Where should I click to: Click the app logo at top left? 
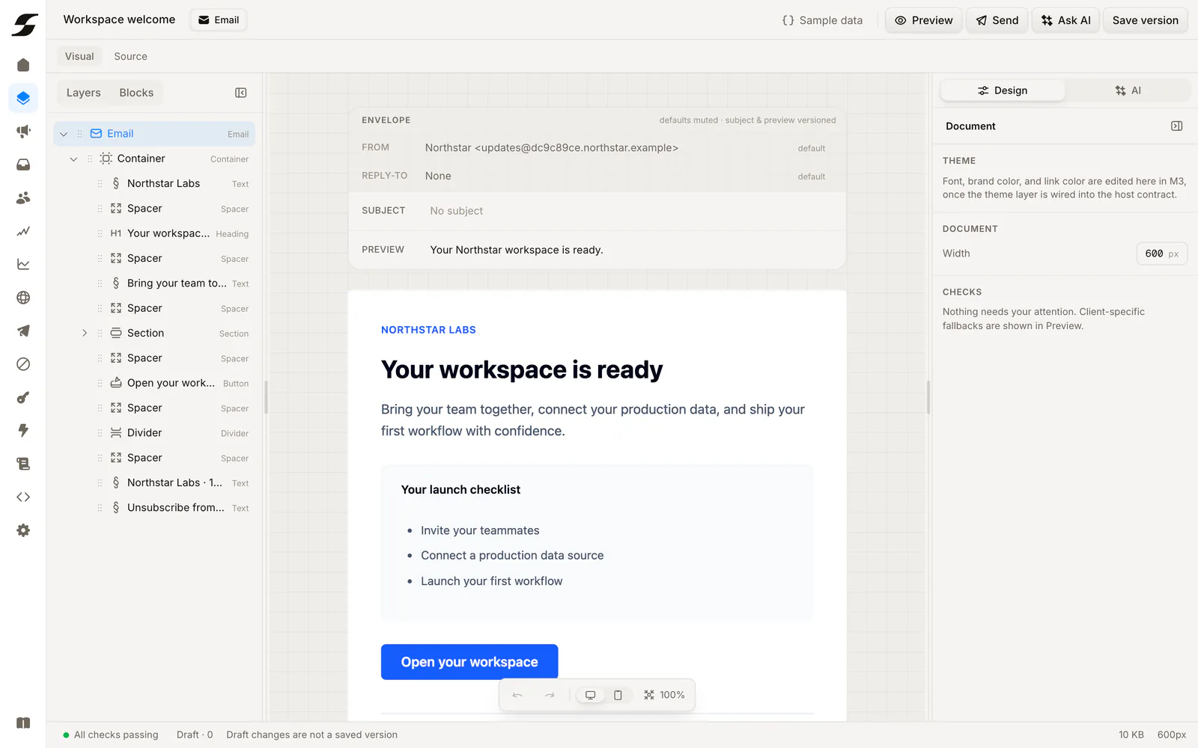(24, 25)
